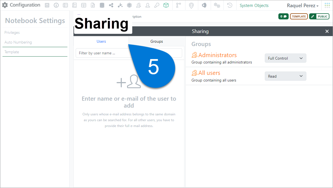Click the shield tag icon in toolbar
The width and height of the screenshot is (333, 188).
tap(204, 5)
